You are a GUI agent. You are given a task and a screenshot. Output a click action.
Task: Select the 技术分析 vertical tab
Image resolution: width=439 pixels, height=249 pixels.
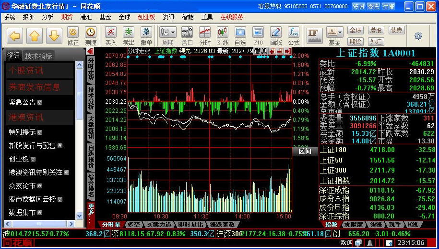[91, 98]
